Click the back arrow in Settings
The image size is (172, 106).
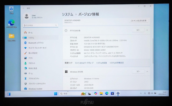(23, 8)
